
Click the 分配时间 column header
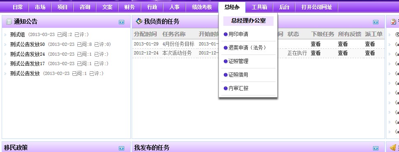(x=145, y=34)
